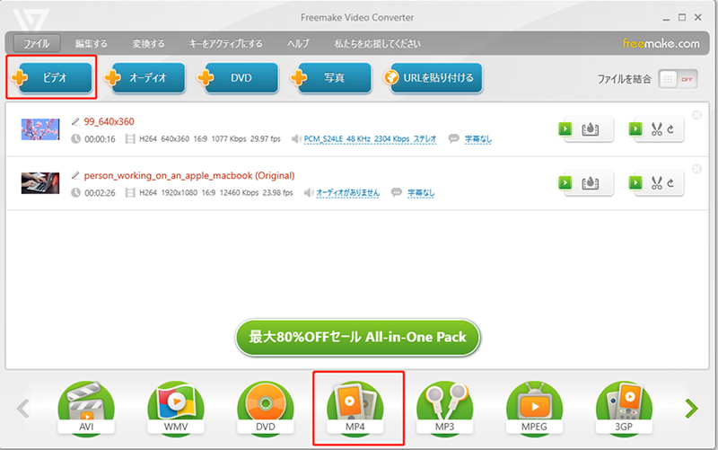Play preview of 99_640x360 watermark button
Image resolution: width=718 pixels, height=450 pixels.
tap(565, 128)
